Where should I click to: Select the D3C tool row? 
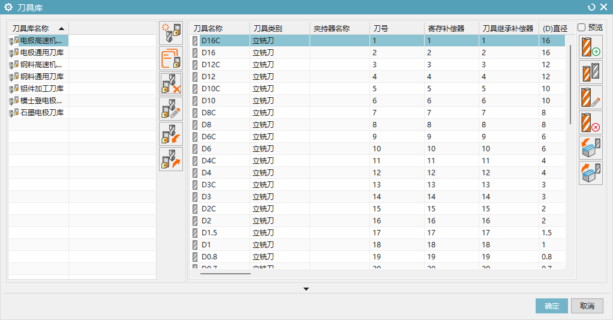click(378, 185)
